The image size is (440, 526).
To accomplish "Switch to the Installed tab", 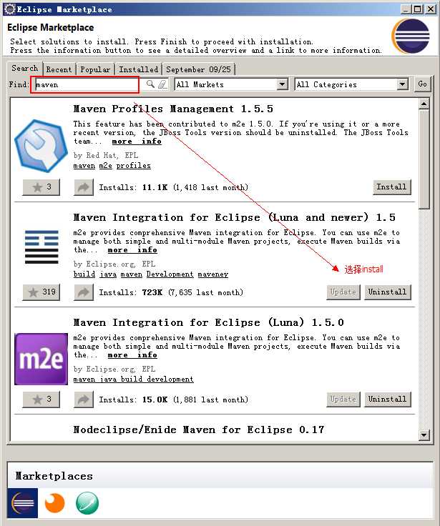I will [x=138, y=69].
